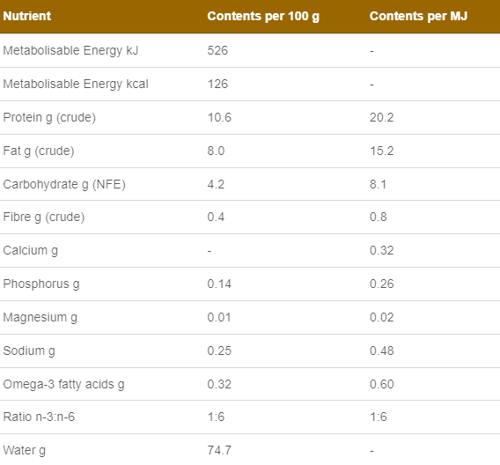The height and width of the screenshot is (465, 500).
Task: Click the 526 kJ value
Action: (217, 50)
